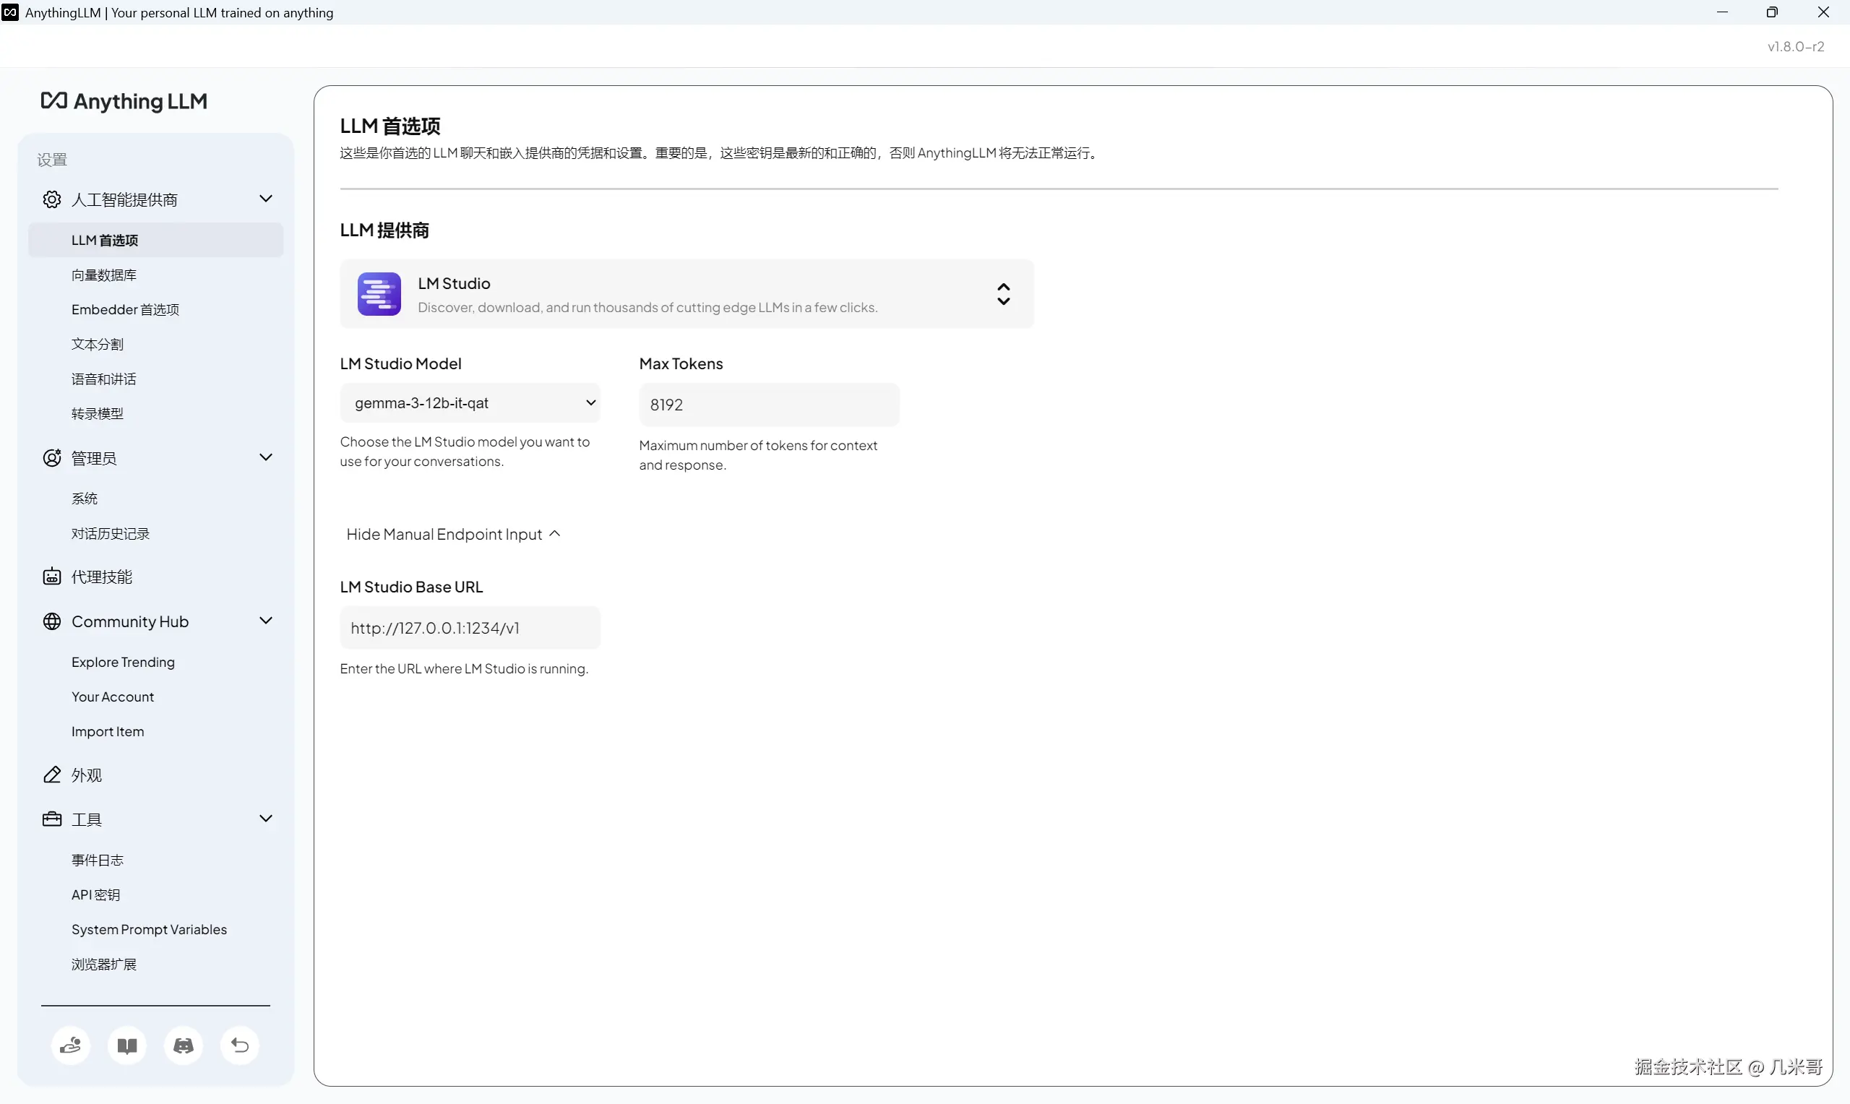Open the 代理技能 agent skills section
This screenshot has height=1104, width=1850.
coord(103,577)
